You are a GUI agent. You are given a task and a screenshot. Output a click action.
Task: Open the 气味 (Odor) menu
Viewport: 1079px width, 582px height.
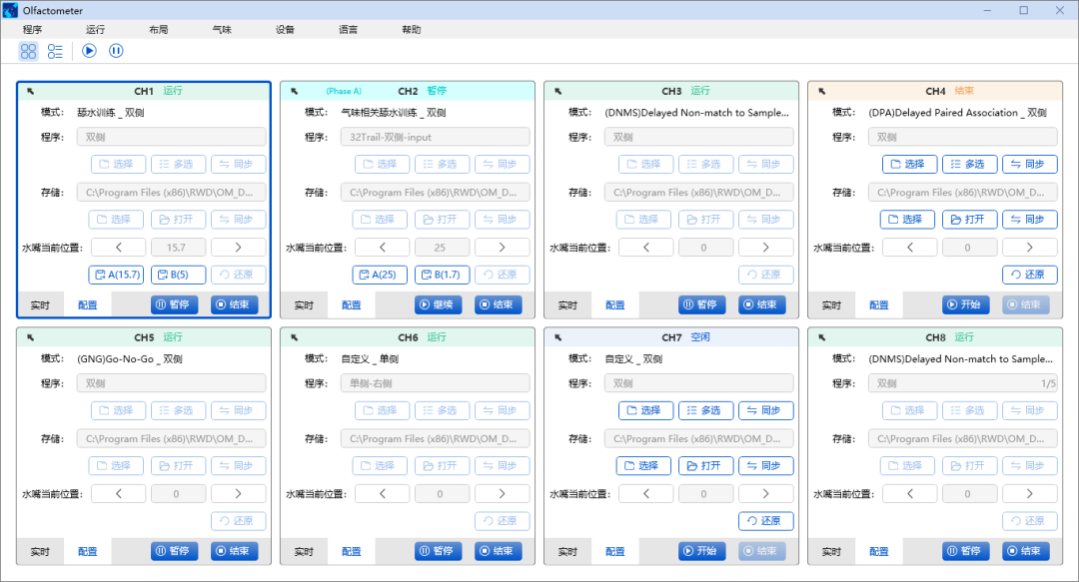pyautogui.click(x=221, y=29)
